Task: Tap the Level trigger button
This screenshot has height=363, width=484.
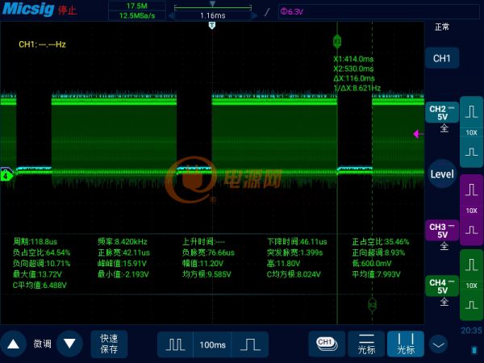Action: coord(442,174)
